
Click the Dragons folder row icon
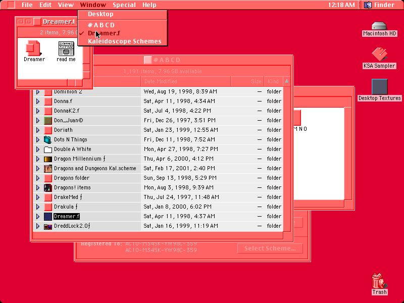click(x=48, y=178)
